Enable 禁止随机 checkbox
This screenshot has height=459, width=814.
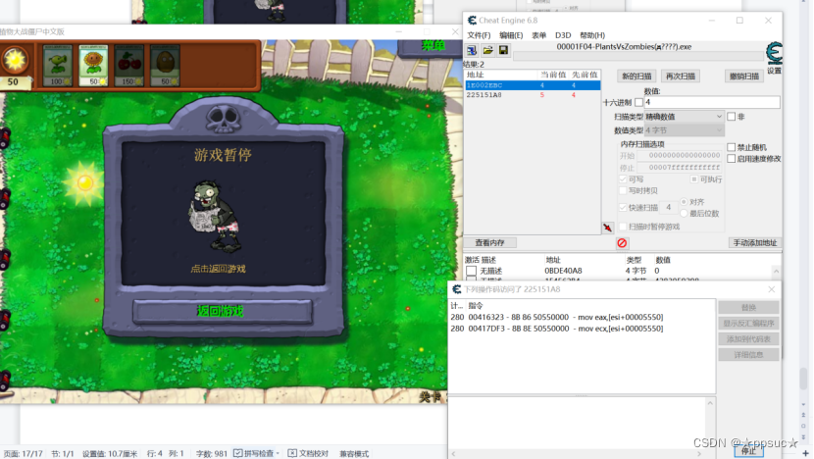pyautogui.click(x=731, y=147)
